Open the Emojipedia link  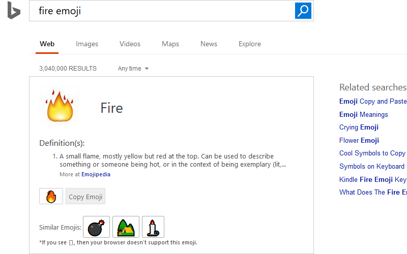point(96,174)
